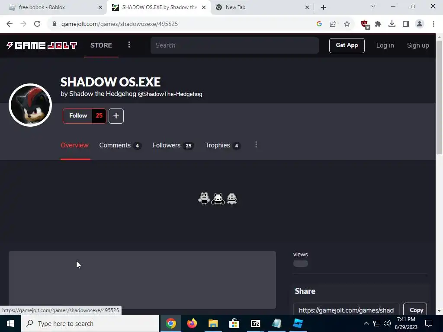
Task: Switch to the Trophies tab
Action: coord(223,145)
